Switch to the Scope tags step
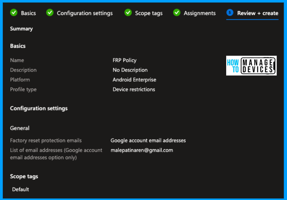The height and width of the screenshot is (200, 287). point(149,13)
